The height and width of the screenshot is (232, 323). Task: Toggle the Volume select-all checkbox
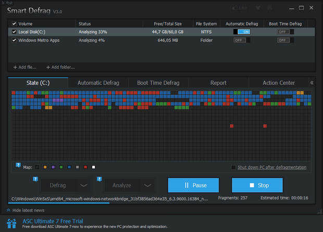tap(14, 23)
